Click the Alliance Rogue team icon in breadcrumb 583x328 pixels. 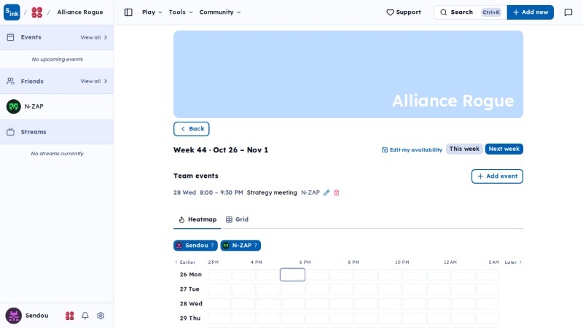coord(37,12)
